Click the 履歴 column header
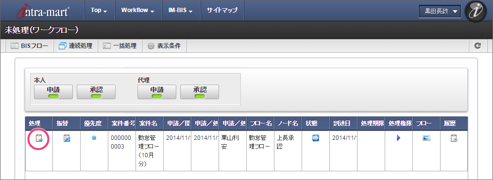The height and width of the screenshot is (180, 493). click(x=454, y=123)
